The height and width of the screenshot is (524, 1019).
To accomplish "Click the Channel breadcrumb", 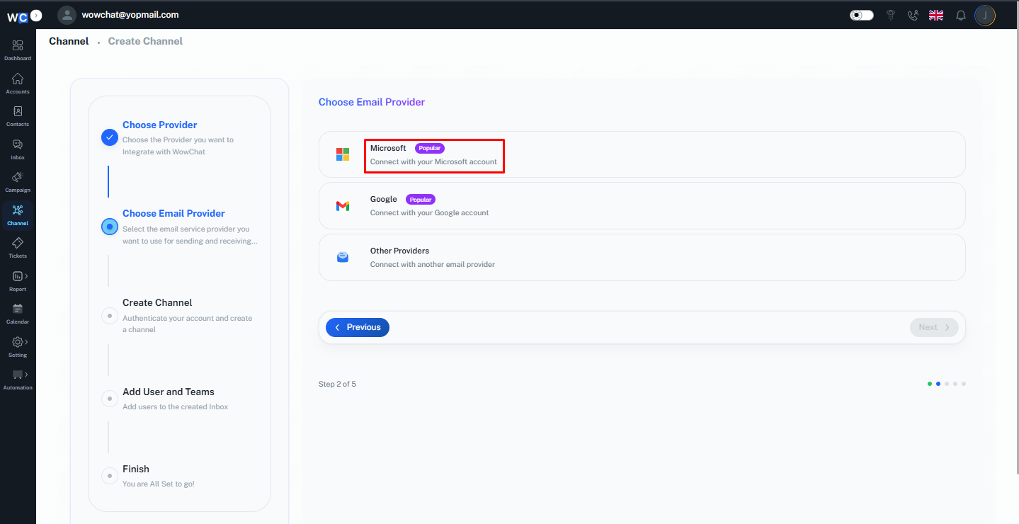I will (x=69, y=41).
